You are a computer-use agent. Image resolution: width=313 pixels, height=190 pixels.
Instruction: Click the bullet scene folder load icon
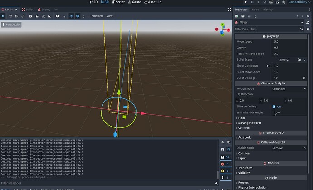[299, 59]
